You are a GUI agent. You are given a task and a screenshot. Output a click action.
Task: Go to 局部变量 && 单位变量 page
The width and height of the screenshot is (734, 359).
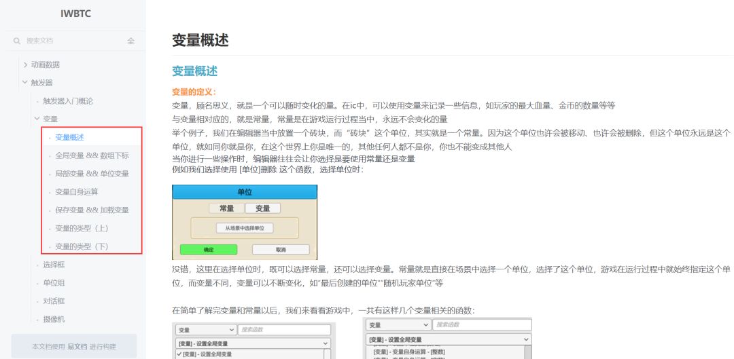(x=92, y=174)
